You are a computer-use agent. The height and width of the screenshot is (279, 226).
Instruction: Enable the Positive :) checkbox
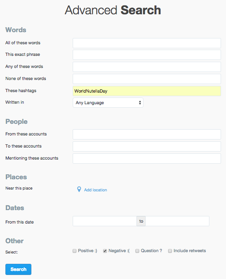pos(74,251)
